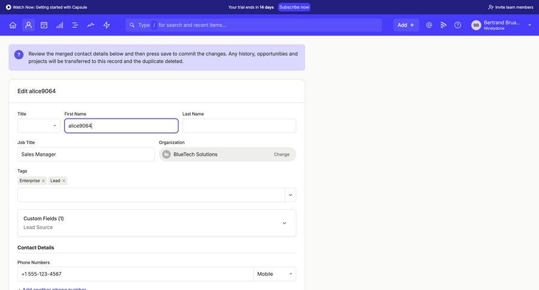Open the Workflow automation lightning icon

click(x=107, y=25)
